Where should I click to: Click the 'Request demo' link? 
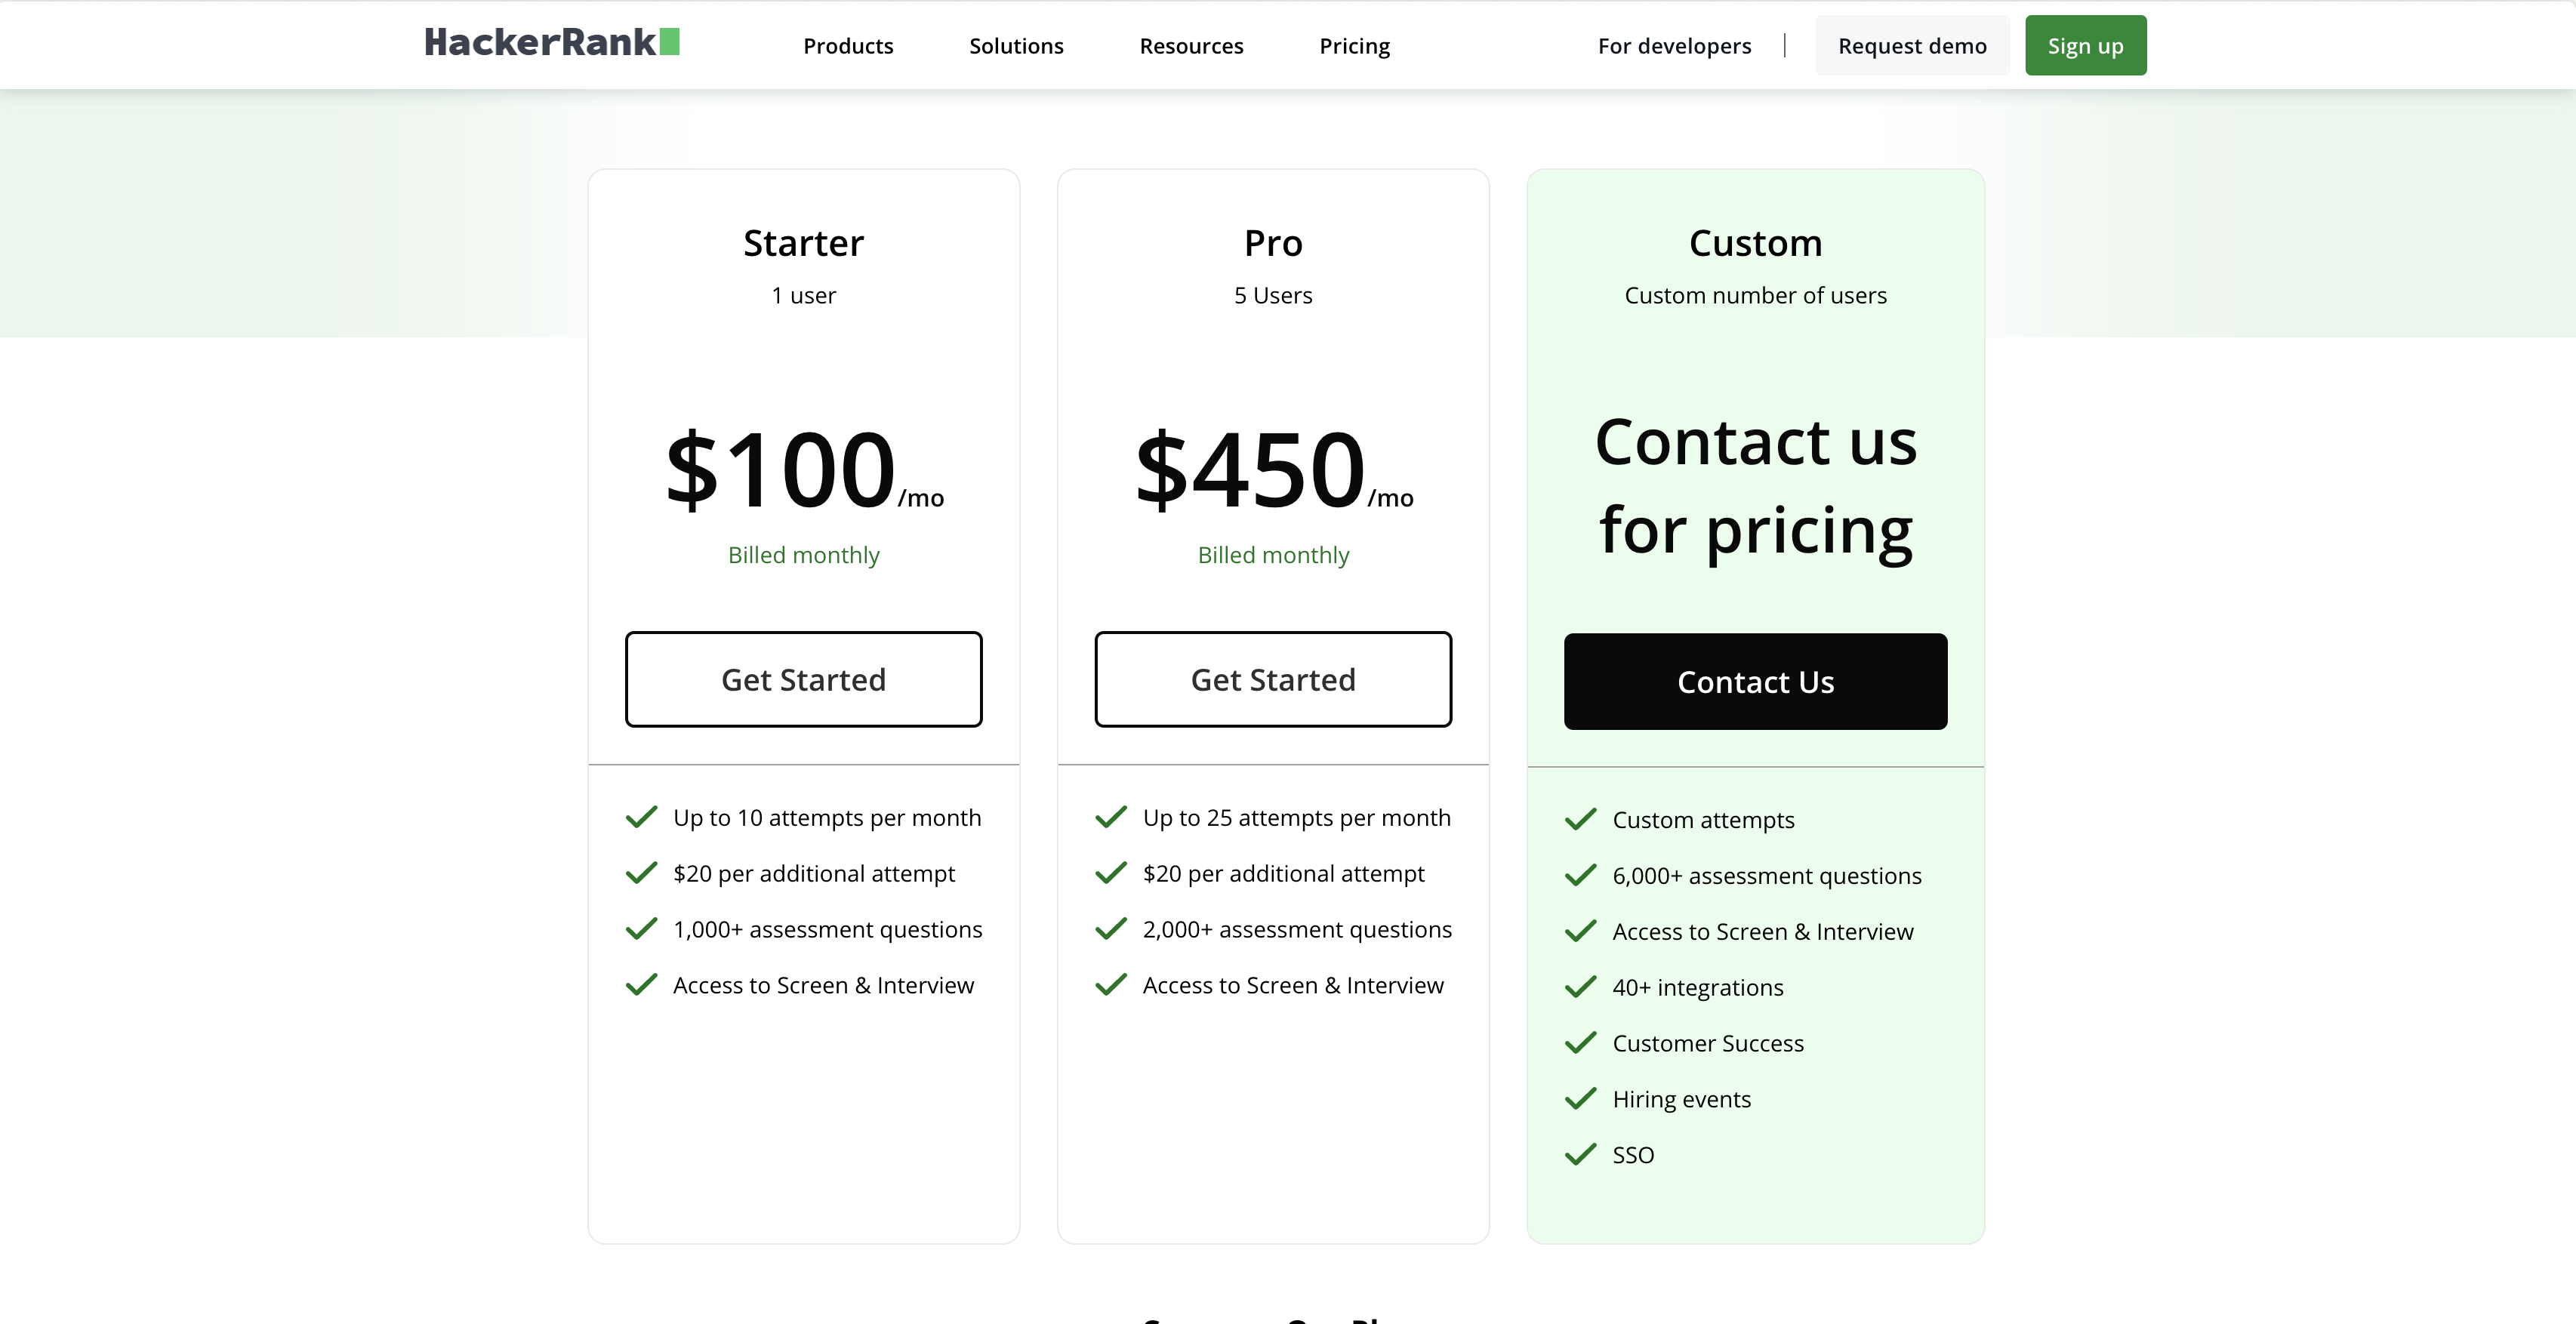1912,44
